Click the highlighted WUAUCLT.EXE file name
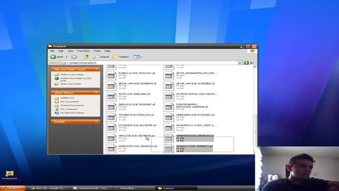The height and width of the screenshot is (191, 339). click(x=194, y=146)
